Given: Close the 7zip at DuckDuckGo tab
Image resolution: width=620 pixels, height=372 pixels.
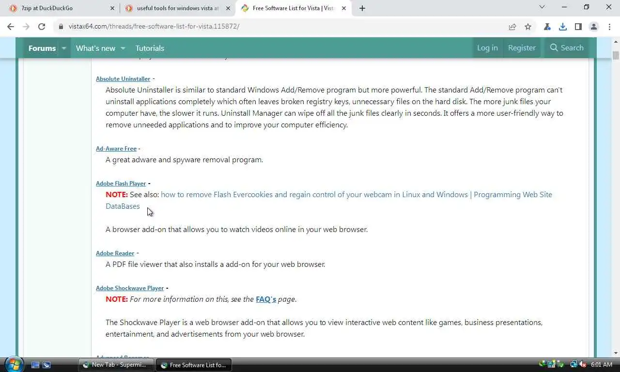Looking at the screenshot, I should (112, 8).
